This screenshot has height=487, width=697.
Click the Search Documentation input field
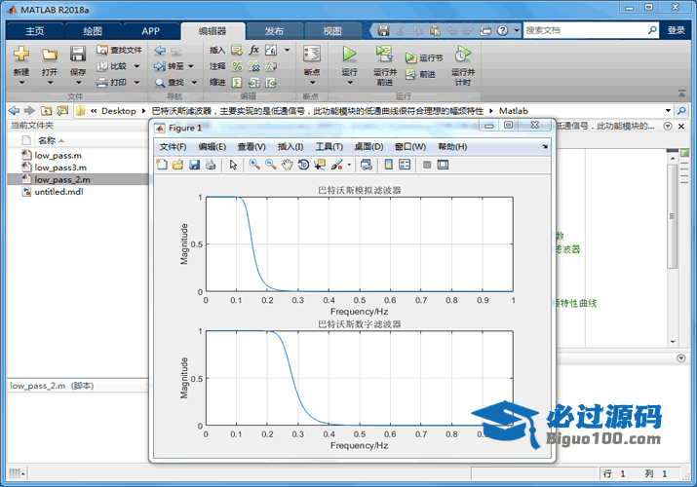pyautogui.click(x=585, y=30)
